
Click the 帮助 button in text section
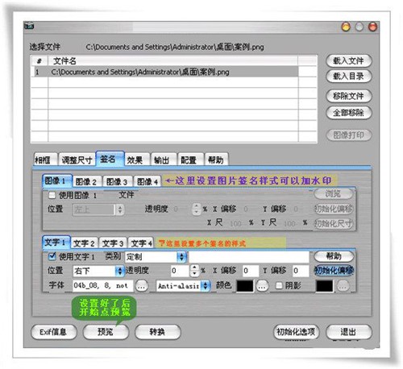tap(334, 256)
